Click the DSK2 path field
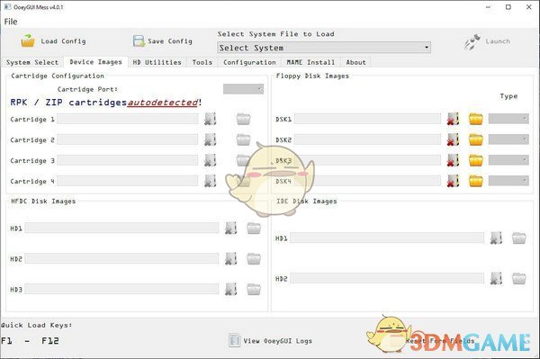The width and height of the screenshot is (540, 359). tap(367, 139)
